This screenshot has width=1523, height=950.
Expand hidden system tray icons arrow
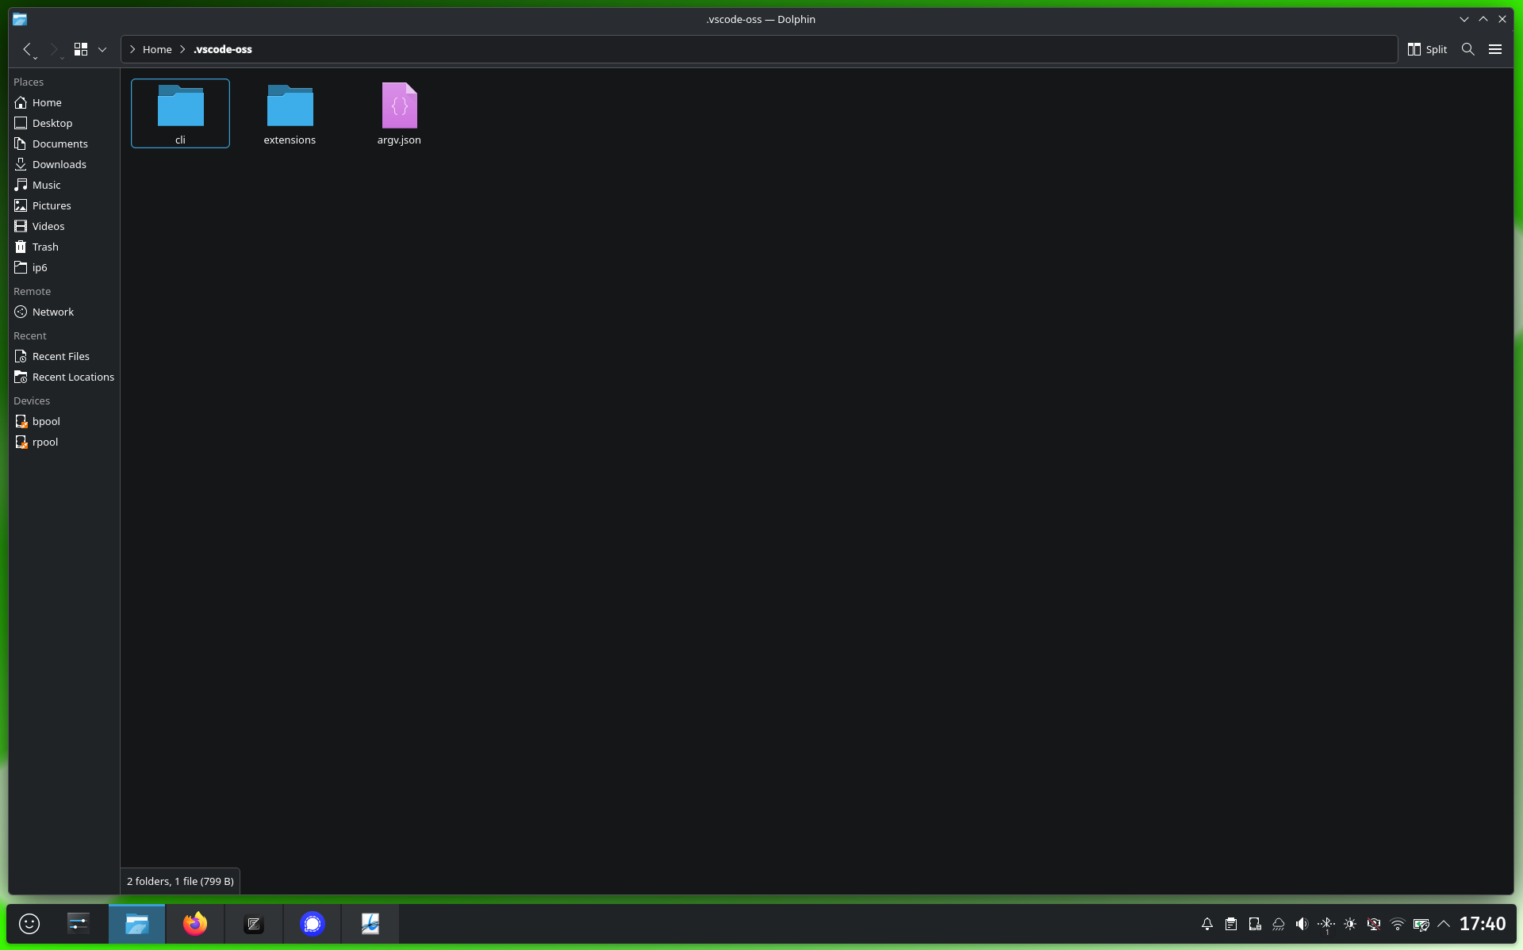1444,924
